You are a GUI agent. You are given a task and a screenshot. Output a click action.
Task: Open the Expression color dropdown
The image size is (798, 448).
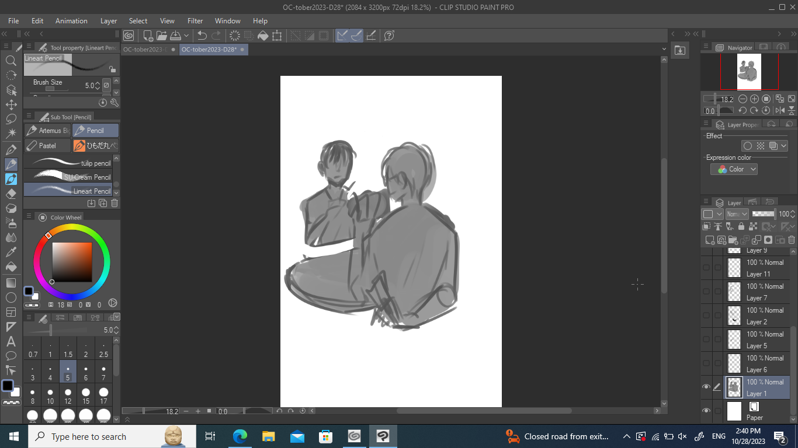[734, 169]
